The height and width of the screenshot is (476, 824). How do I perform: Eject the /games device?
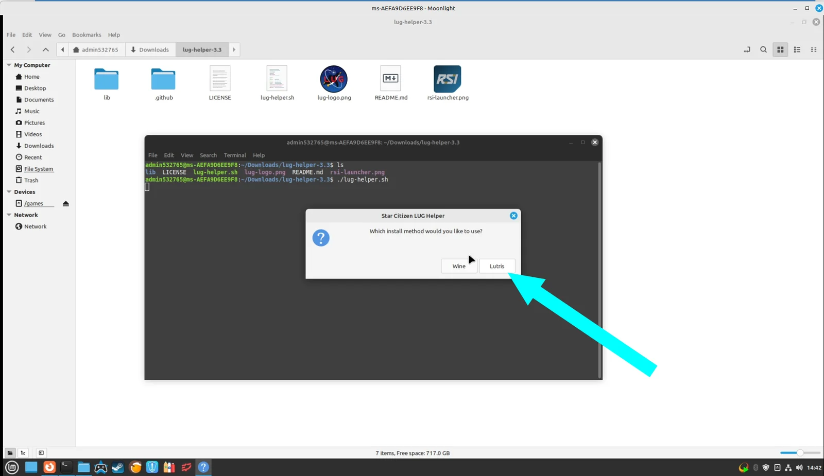(x=65, y=204)
